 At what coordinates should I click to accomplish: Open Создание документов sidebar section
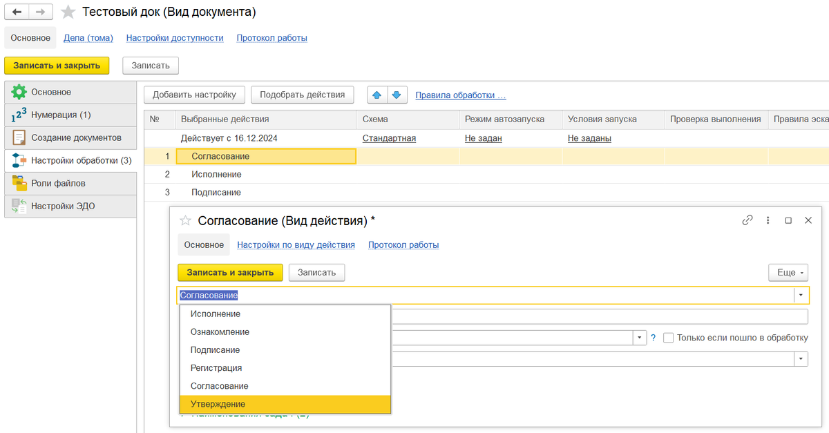click(x=70, y=137)
